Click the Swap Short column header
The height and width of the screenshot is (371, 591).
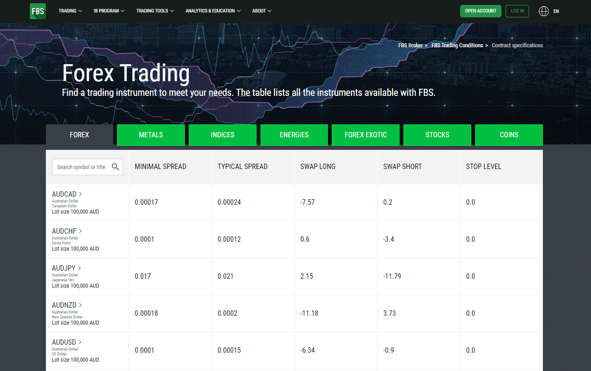click(x=403, y=166)
